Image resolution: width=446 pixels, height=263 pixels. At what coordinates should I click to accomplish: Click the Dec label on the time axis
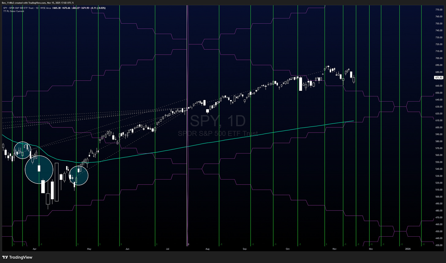click(x=371, y=248)
